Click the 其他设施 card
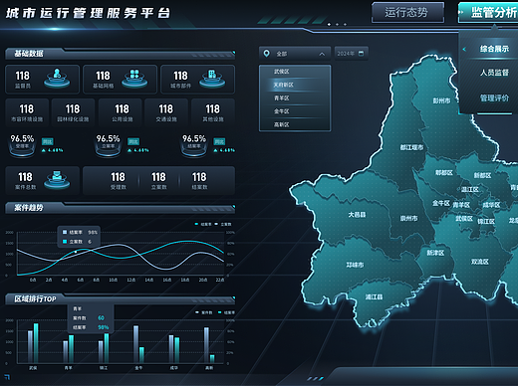The width and height of the screenshot is (518, 388). tap(213, 112)
